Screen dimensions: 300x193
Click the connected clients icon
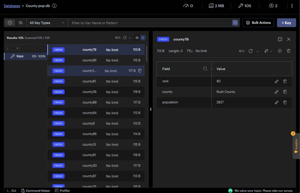coord(271,6)
